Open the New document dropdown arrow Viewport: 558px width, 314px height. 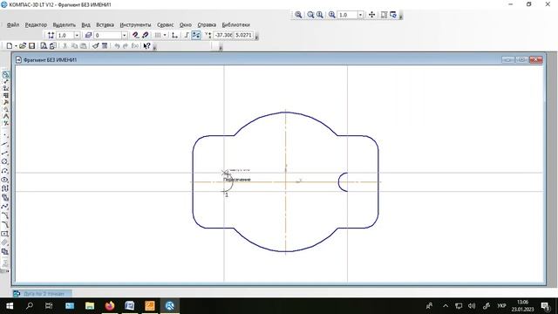click(x=16, y=46)
